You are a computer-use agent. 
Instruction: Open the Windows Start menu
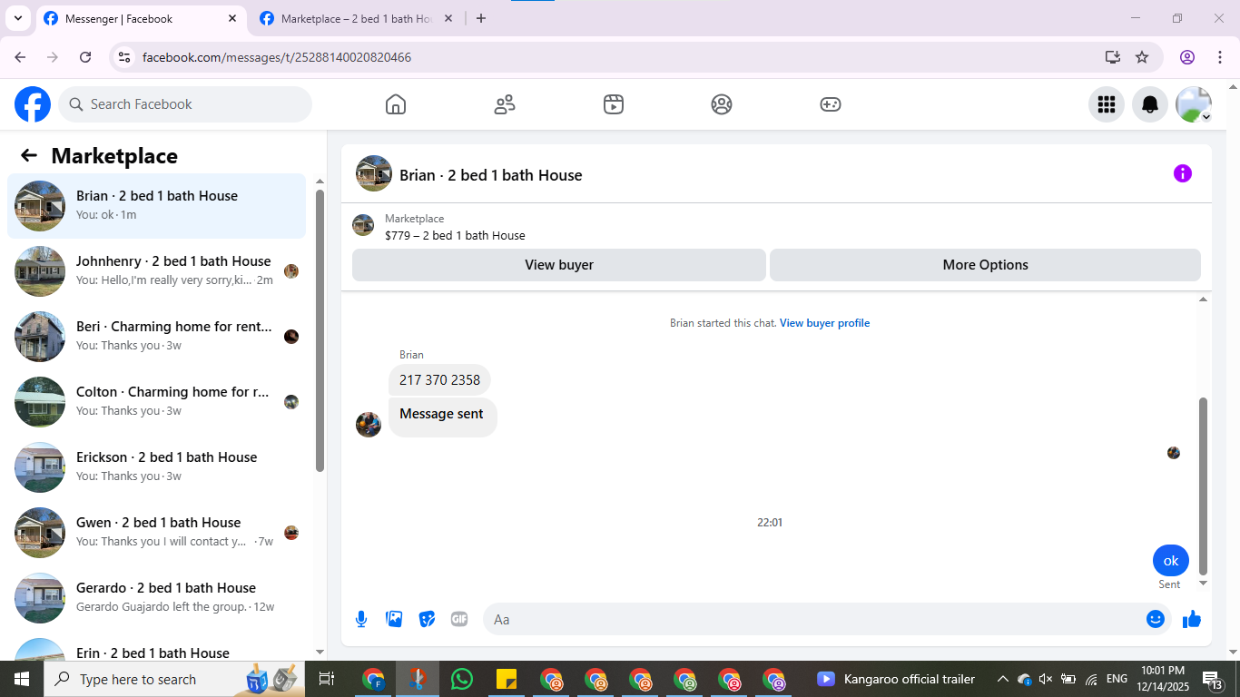(x=22, y=679)
